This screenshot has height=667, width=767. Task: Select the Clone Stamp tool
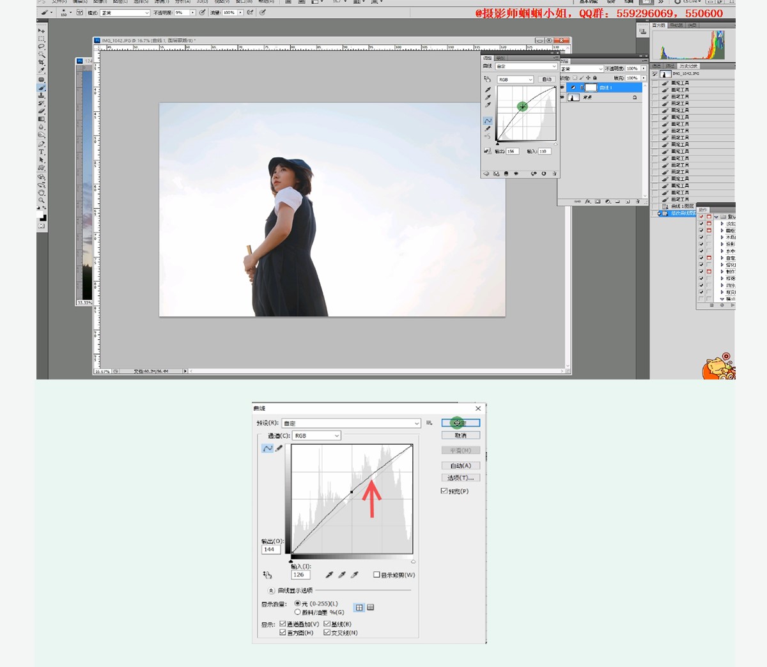tap(42, 95)
